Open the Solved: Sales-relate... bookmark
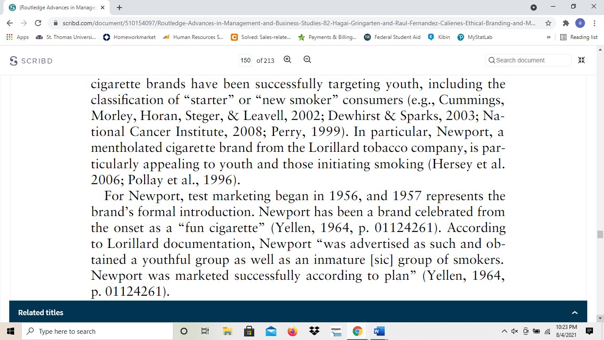The width and height of the screenshot is (604, 340). tap(261, 37)
